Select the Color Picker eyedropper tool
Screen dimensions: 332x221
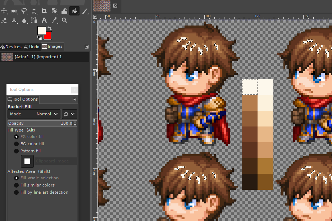pyautogui.click(x=54, y=20)
